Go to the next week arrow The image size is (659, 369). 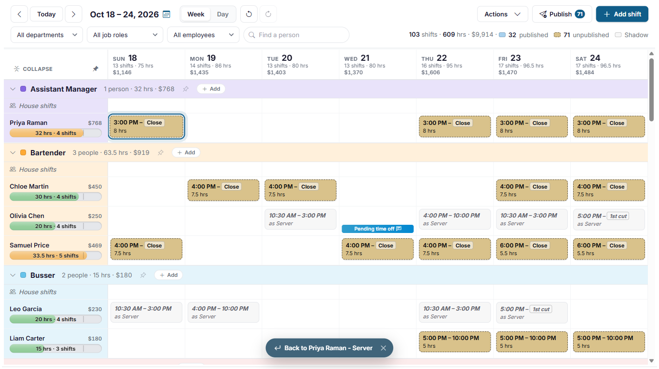coord(73,14)
